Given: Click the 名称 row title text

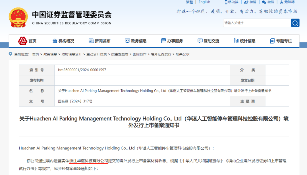Looking at the screenshot, I should point(165,91).
